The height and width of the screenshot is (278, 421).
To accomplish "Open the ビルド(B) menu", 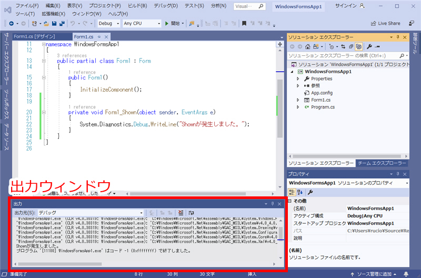I will coord(137,6).
